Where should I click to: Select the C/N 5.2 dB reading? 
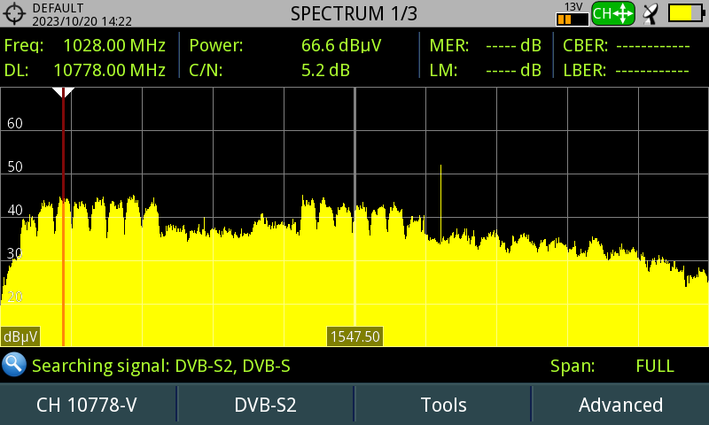pyautogui.click(x=269, y=71)
